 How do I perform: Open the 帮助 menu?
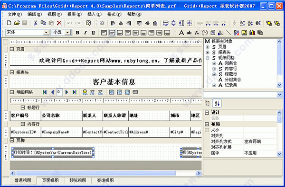134,14
